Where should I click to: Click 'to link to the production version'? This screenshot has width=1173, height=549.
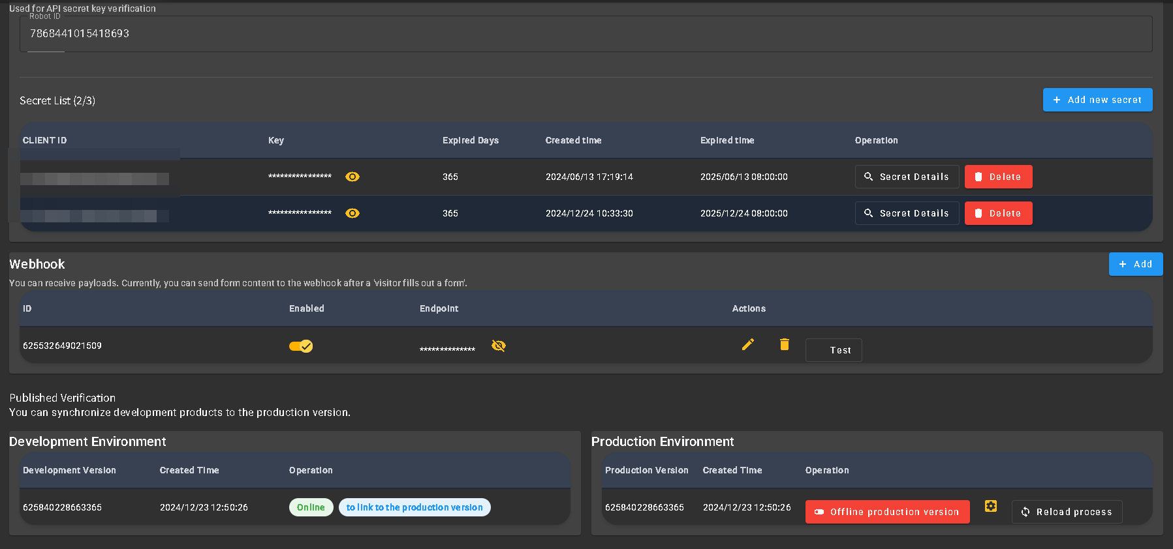(414, 507)
